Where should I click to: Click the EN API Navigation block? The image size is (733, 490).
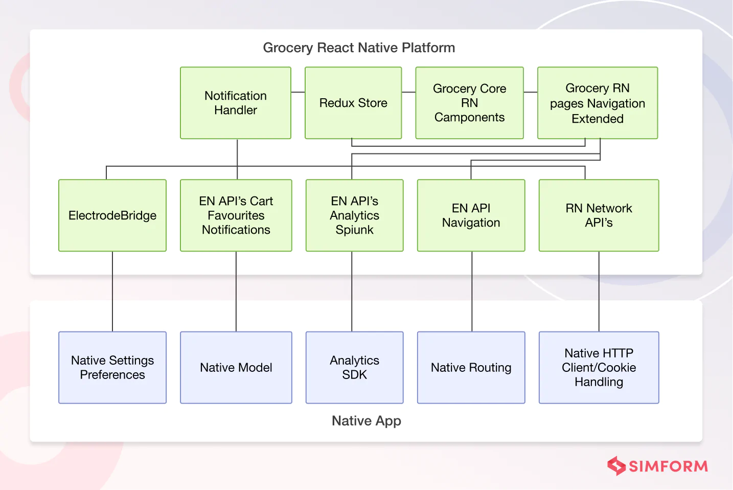click(x=471, y=215)
